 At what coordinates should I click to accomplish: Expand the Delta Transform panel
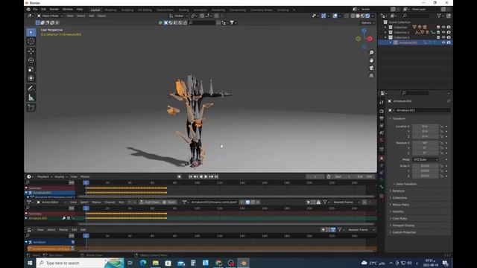tap(406, 184)
